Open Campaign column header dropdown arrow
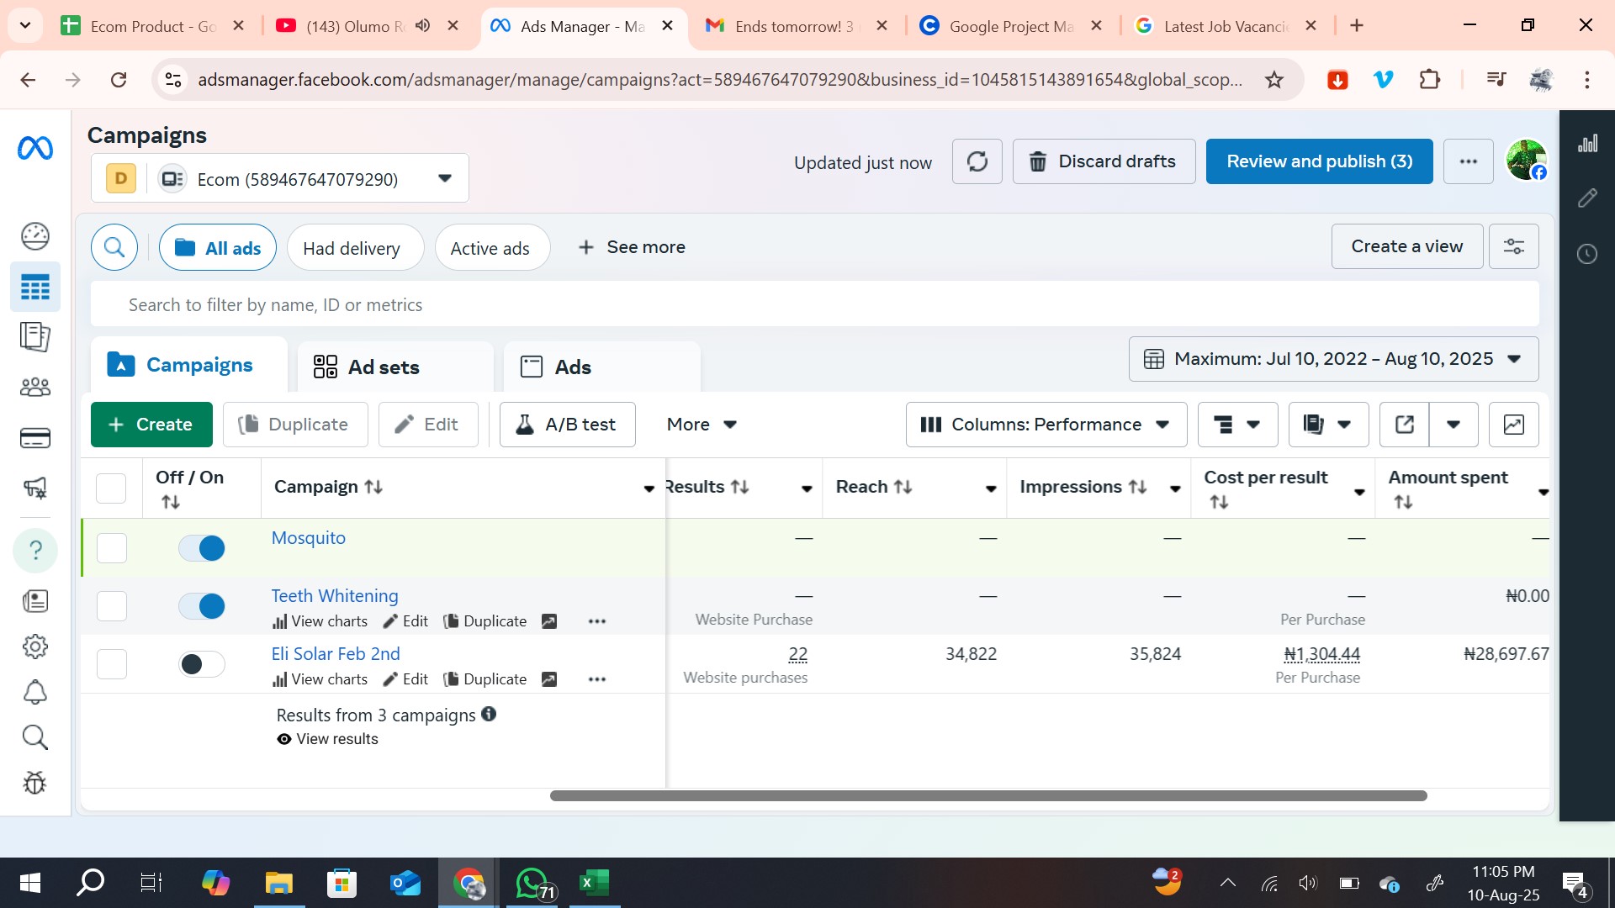1615x908 pixels. (649, 488)
